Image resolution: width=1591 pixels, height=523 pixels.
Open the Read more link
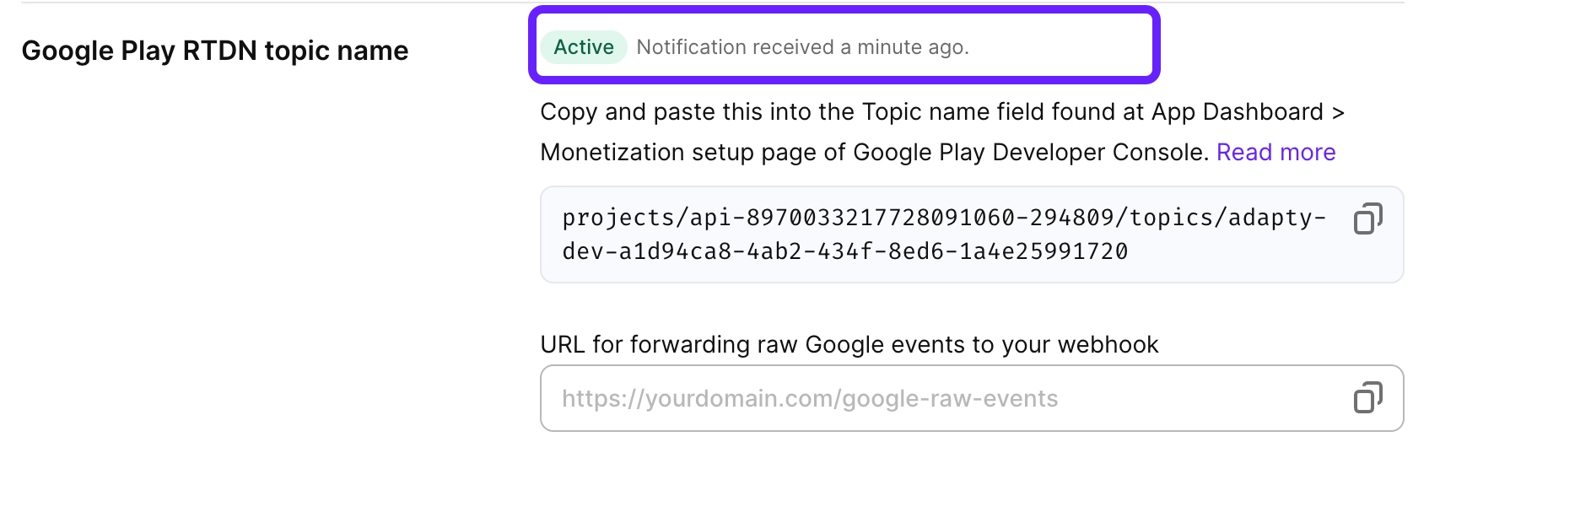point(1275,152)
